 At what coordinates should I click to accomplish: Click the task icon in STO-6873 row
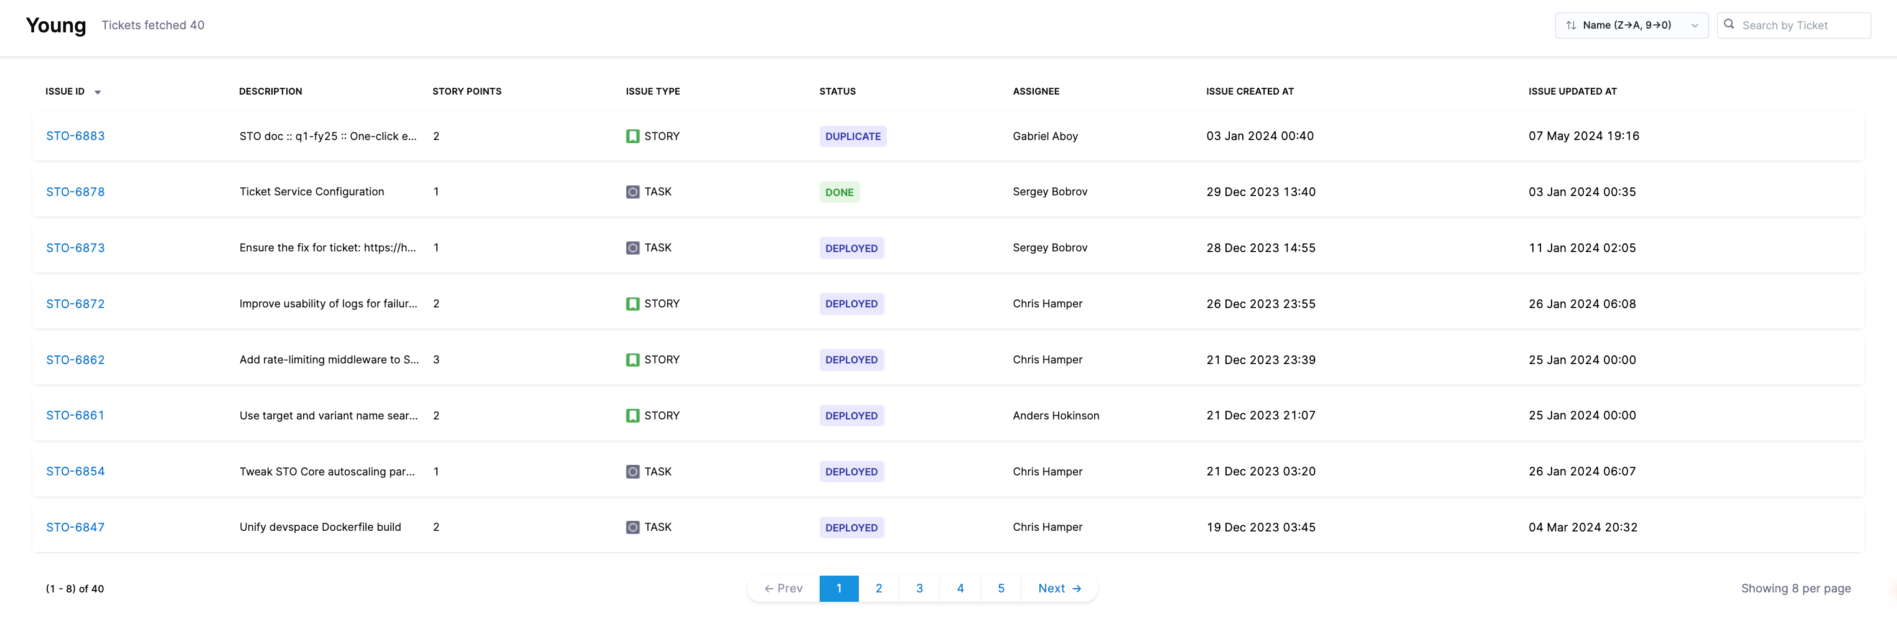(x=632, y=248)
